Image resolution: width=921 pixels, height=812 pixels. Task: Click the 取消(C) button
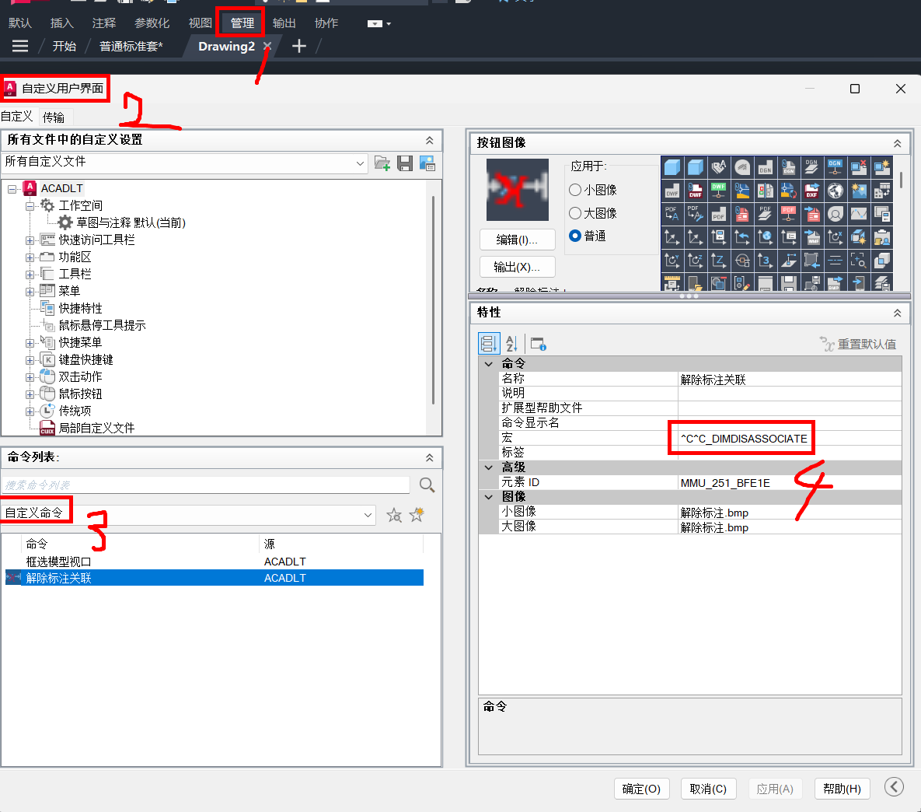708,789
